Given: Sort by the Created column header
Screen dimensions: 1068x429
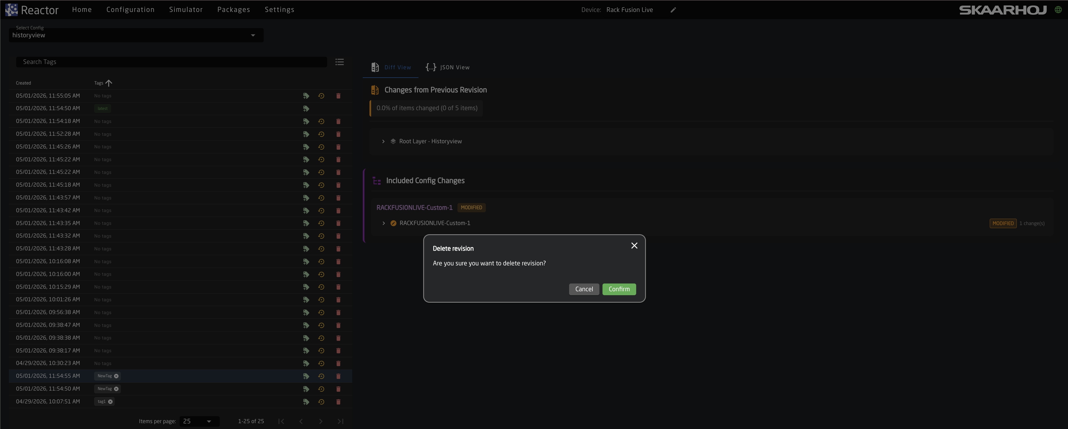Looking at the screenshot, I should click(23, 83).
